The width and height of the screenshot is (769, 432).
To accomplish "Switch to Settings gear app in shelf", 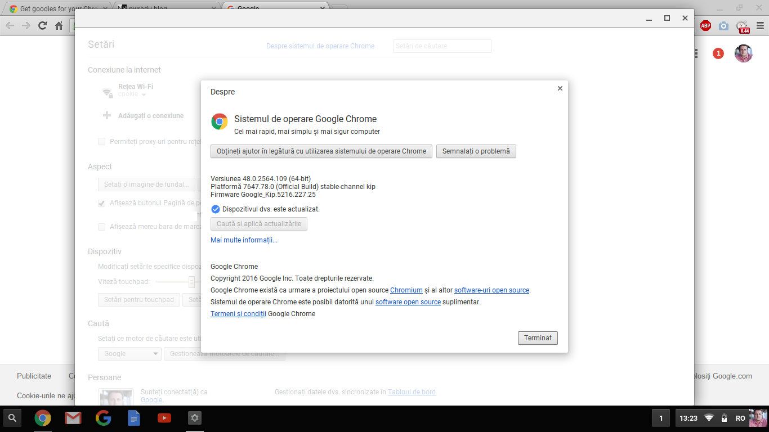I will coord(195,418).
